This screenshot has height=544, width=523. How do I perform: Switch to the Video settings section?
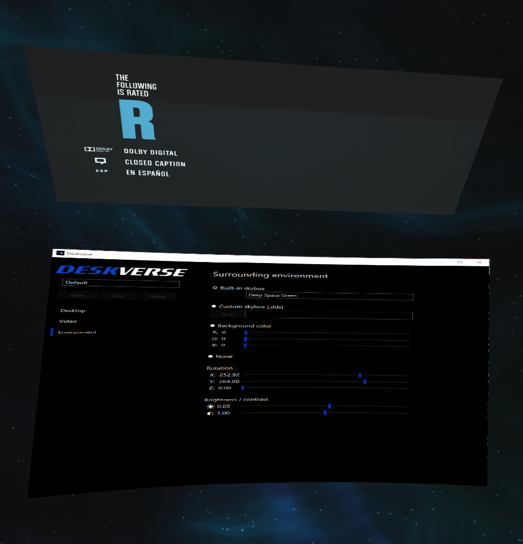point(68,321)
